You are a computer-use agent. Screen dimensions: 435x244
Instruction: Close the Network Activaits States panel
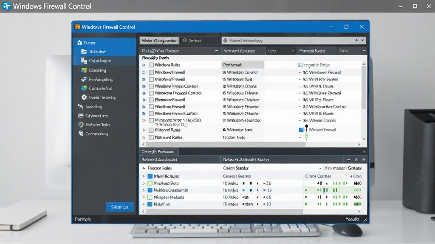click(x=364, y=160)
